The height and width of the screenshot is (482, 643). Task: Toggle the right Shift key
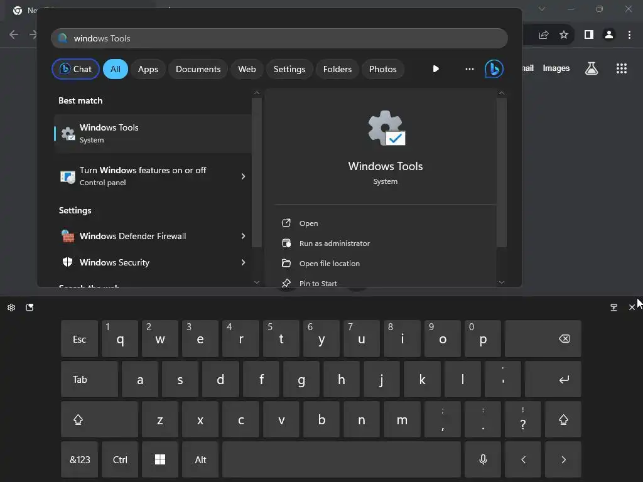coord(563,420)
